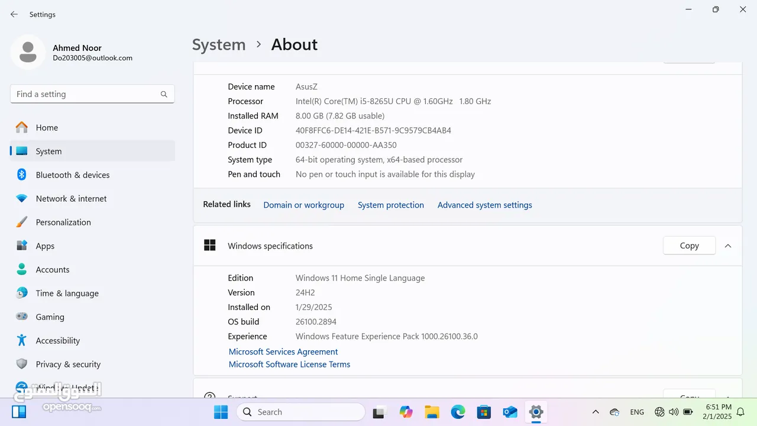Switch the ENG input language indicator

(637, 412)
